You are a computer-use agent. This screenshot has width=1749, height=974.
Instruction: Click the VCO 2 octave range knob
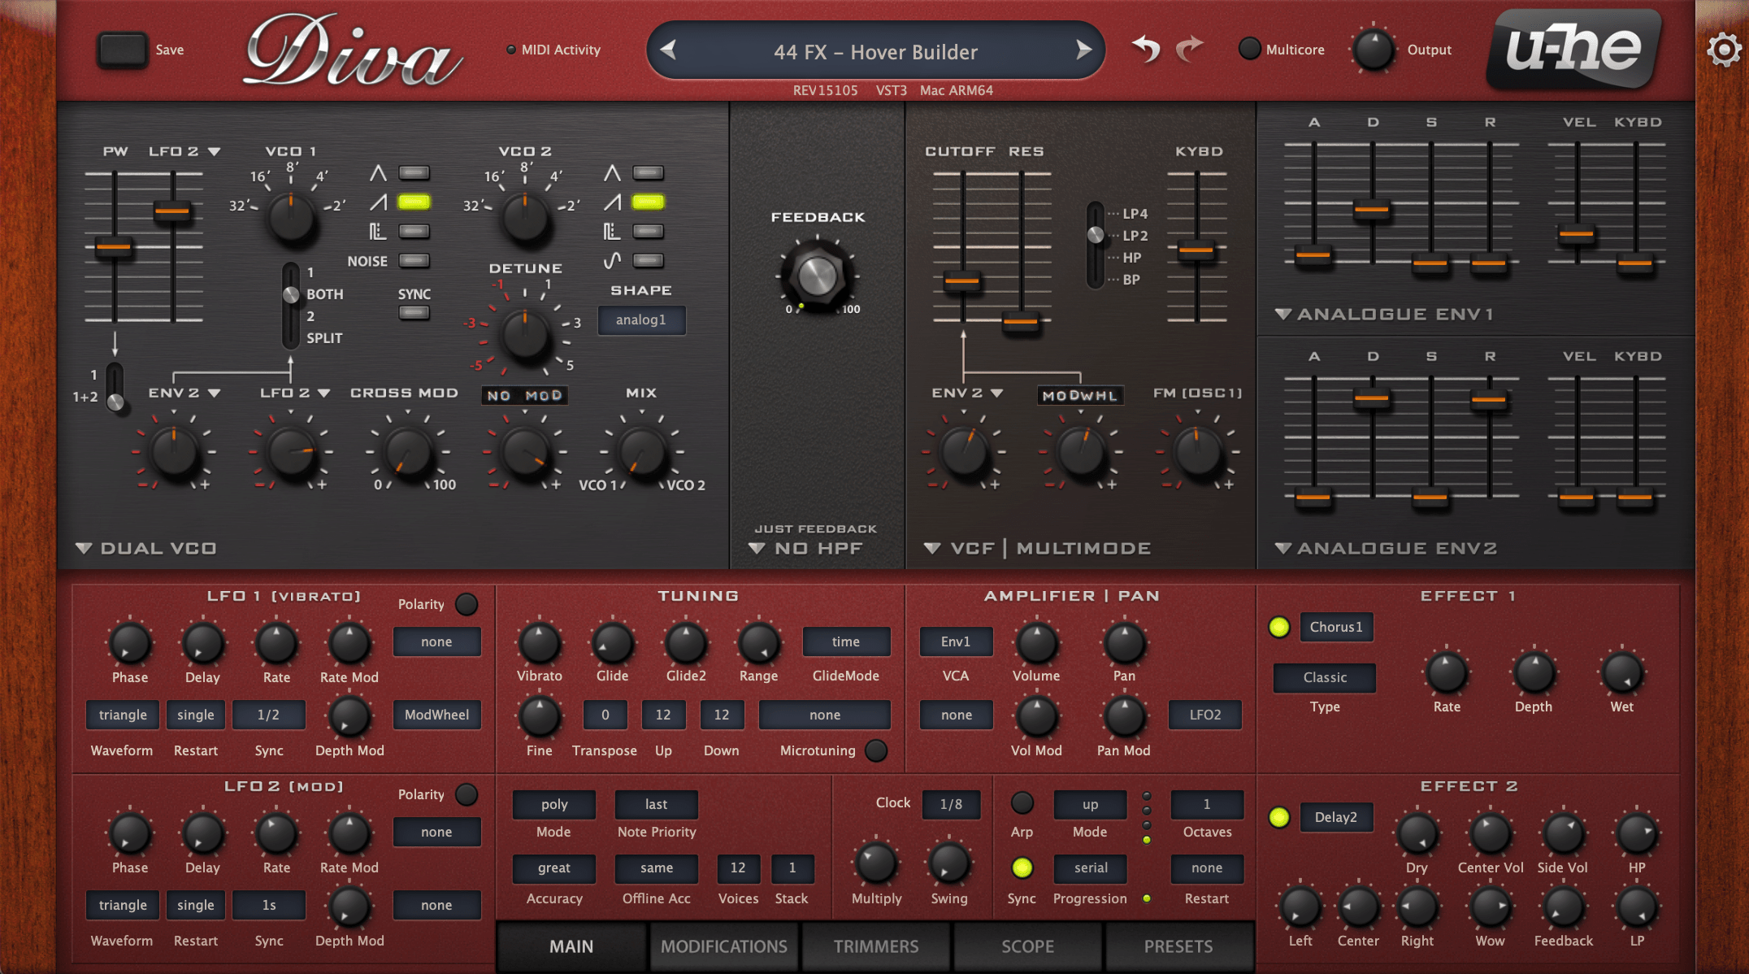click(x=525, y=216)
